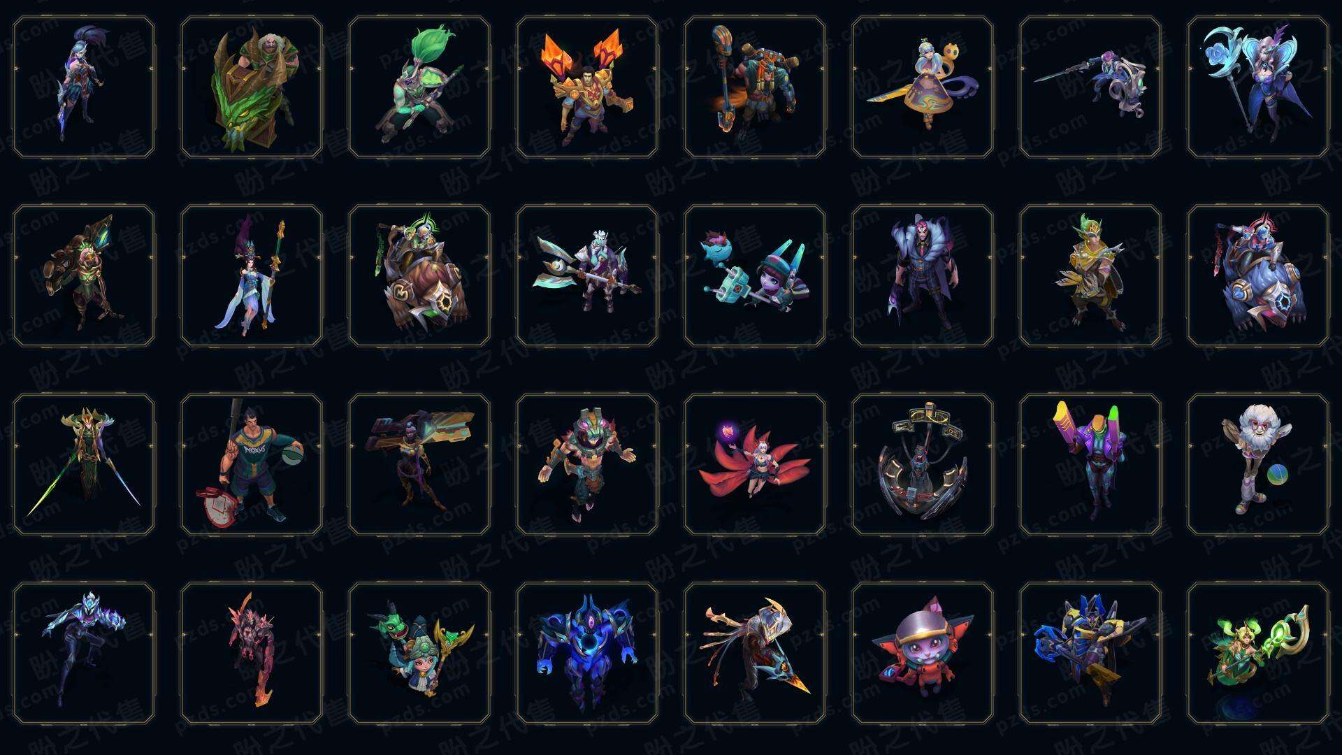1342x755 pixels.
Task: Select the dual green-blade wielding champion tile
Action: pyautogui.click(x=84, y=464)
